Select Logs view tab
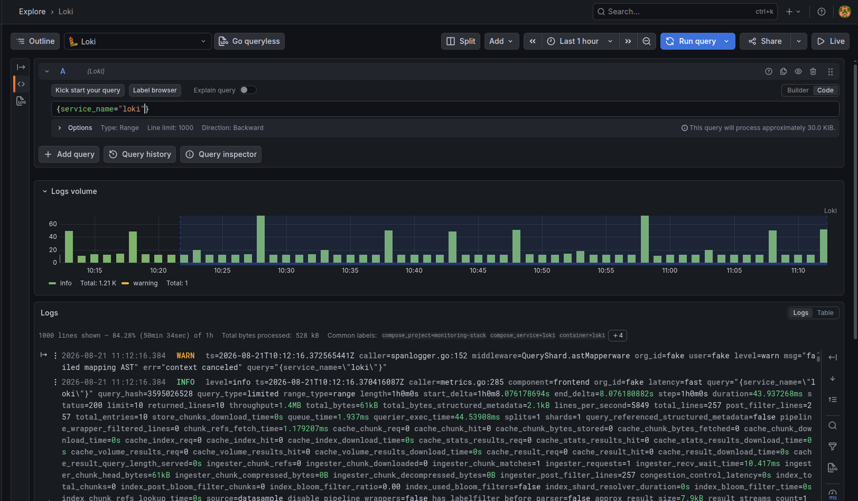This screenshot has height=501, width=858. 800,313
